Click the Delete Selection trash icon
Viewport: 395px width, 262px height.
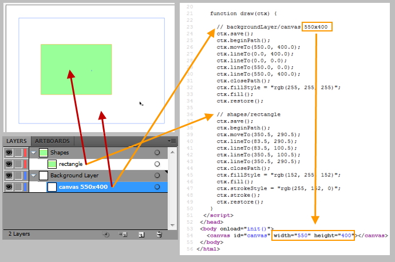(159, 234)
